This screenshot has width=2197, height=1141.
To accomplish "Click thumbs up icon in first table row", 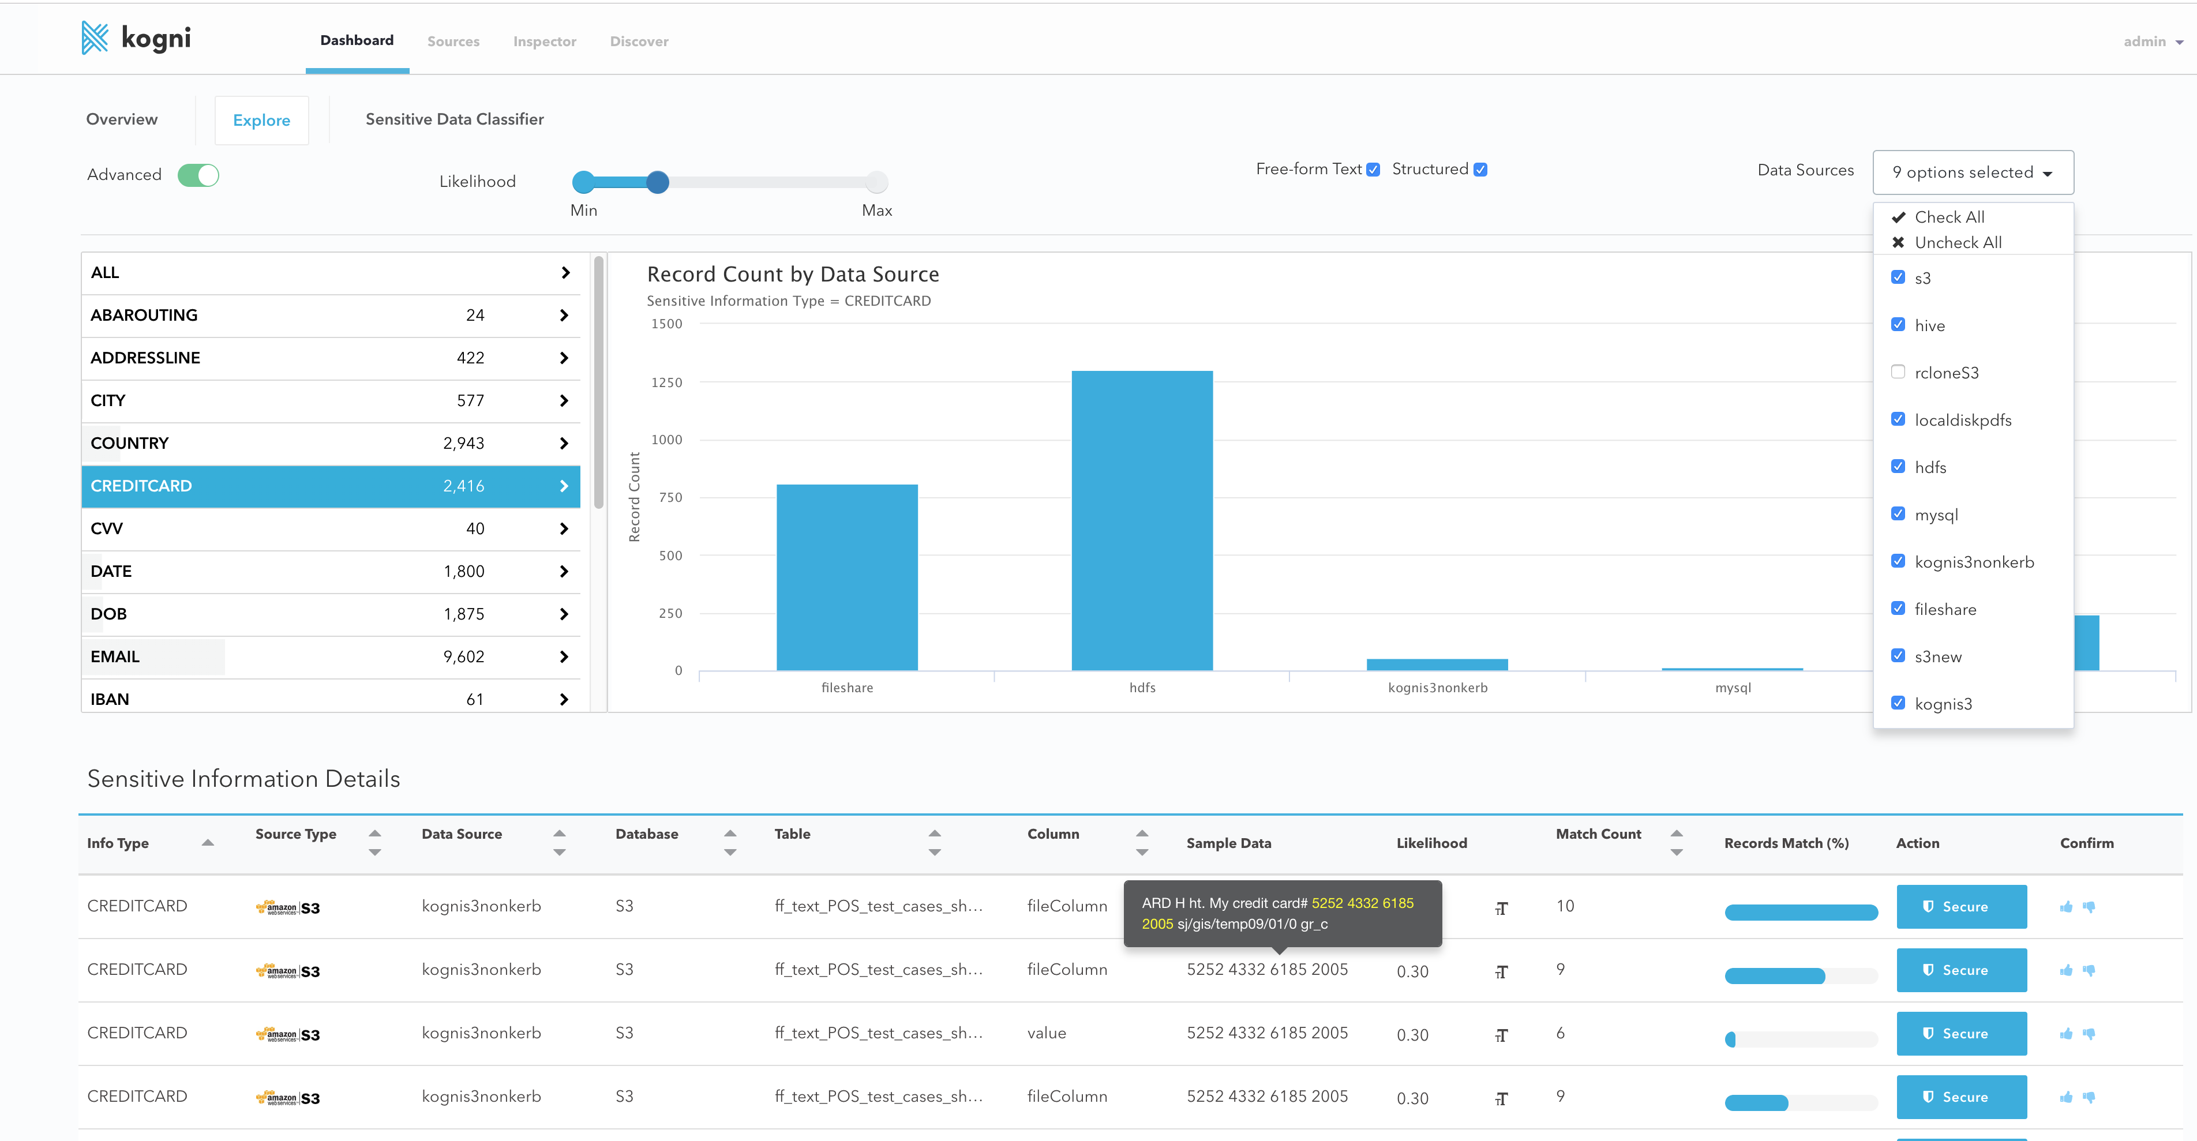I will pos(2065,906).
